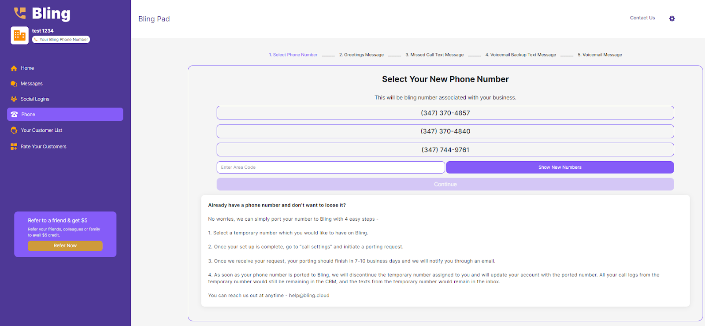The width and height of the screenshot is (705, 326).
Task: Choose phone number (347) 370-4857
Action: click(445, 113)
